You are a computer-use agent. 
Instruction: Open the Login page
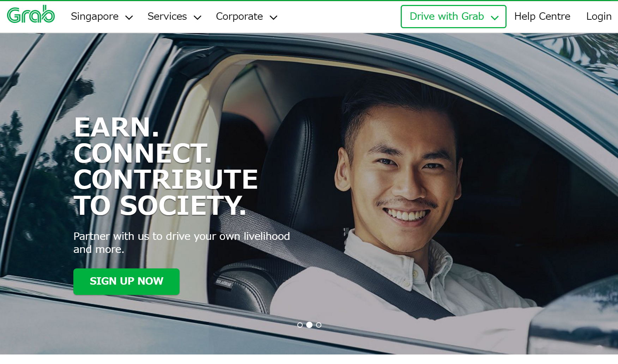coord(599,17)
